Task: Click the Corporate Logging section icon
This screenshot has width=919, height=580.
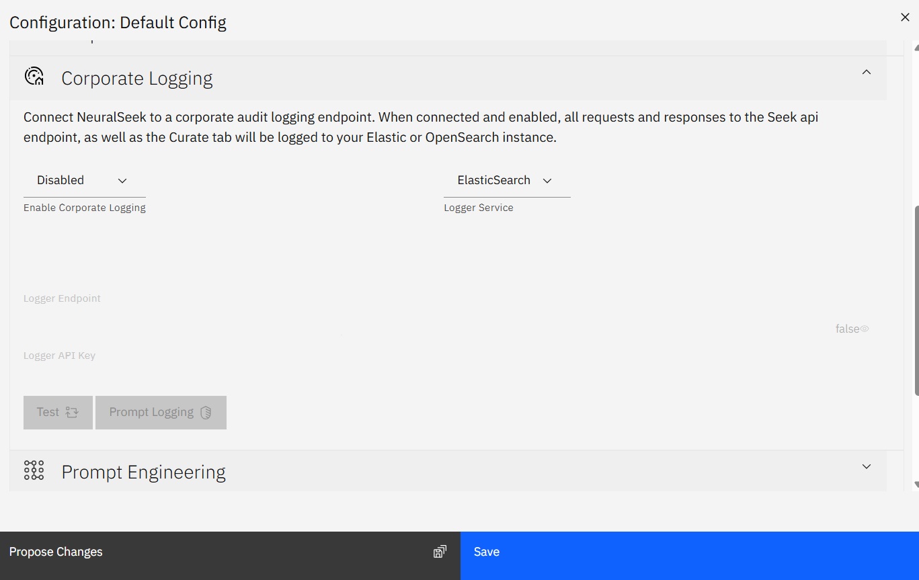Action: pyautogui.click(x=34, y=77)
